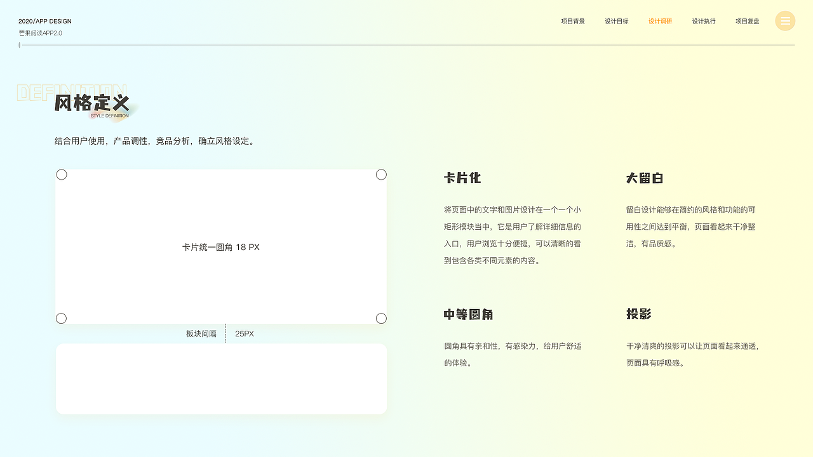Click the bottom-left corner radius circle

(62, 318)
